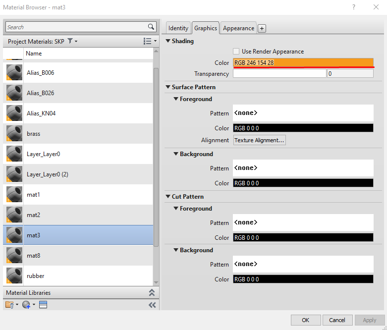Click Surface Background black color swatch

303,183
